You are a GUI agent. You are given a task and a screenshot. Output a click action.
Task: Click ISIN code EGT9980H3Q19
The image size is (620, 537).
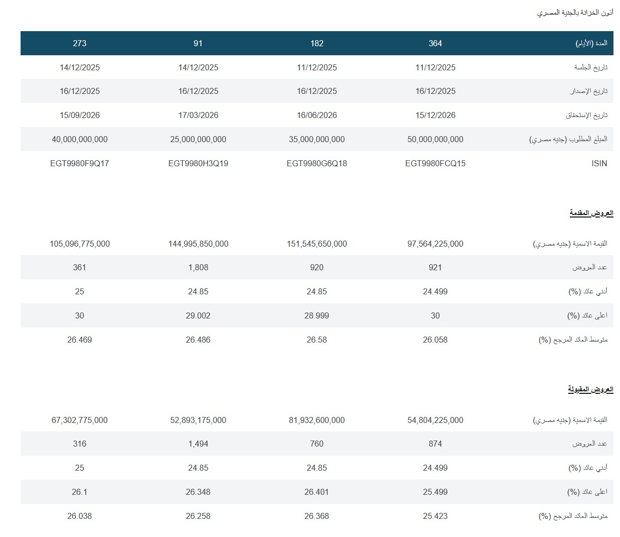coord(198,163)
